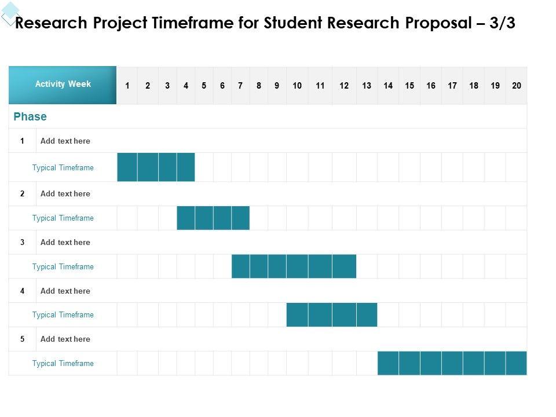
Task: Select the phase number 4 cell
Action: pos(23,291)
